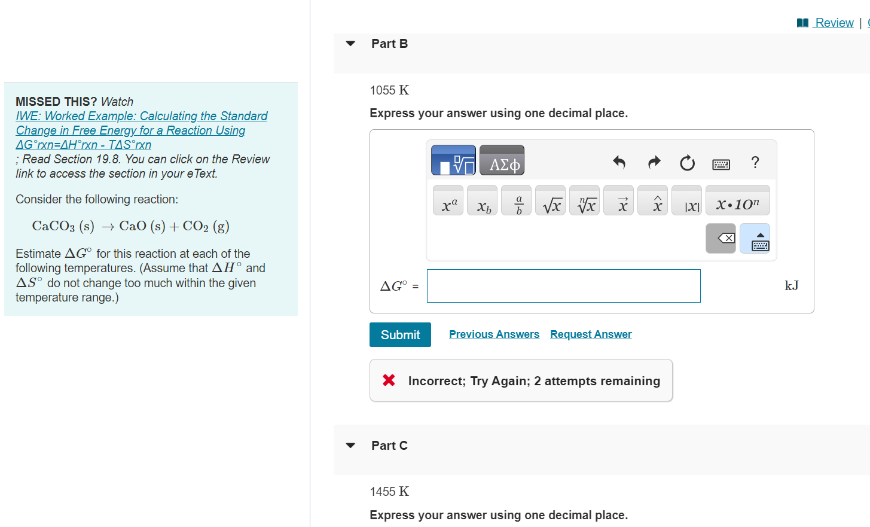Insert square root template

(x=551, y=200)
